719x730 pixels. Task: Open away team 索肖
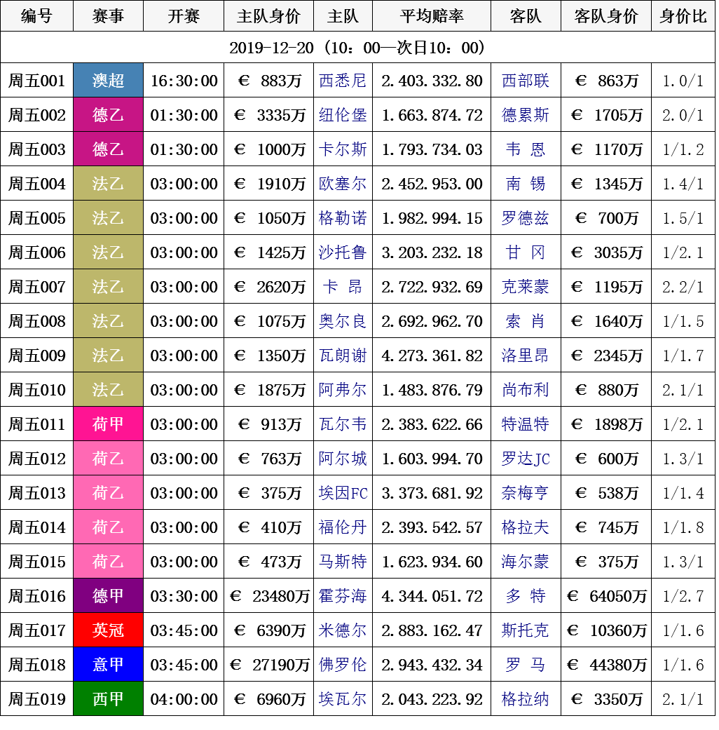click(x=526, y=320)
